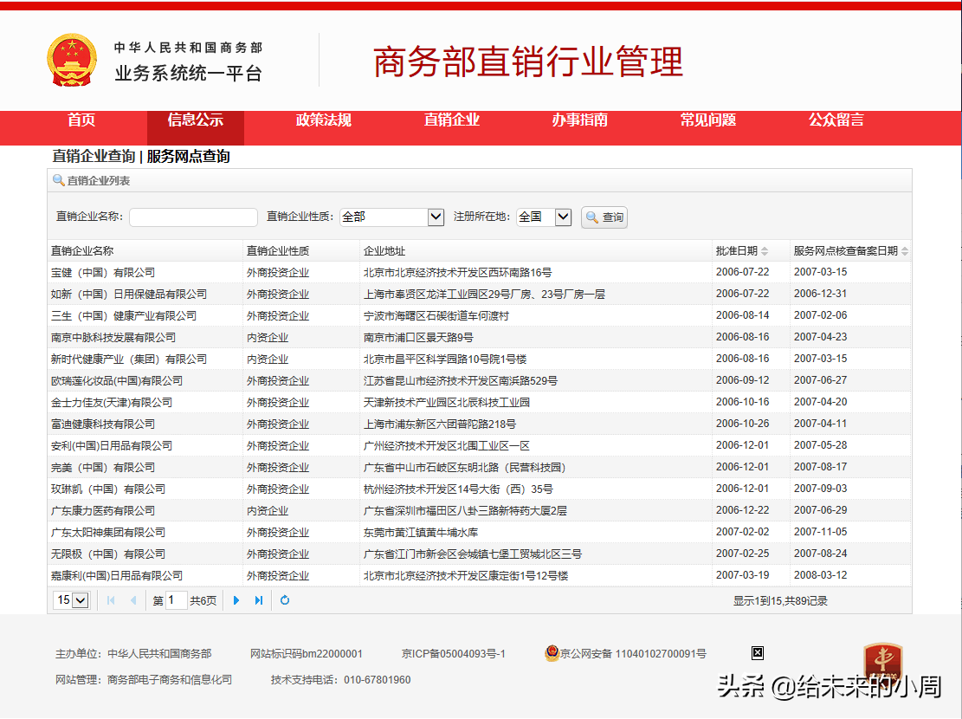
Task: Click address 南京市浦口区景天路9号
Action: click(418, 338)
